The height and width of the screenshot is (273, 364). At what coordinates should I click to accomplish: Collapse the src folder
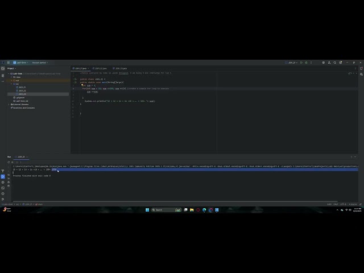point(11,84)
